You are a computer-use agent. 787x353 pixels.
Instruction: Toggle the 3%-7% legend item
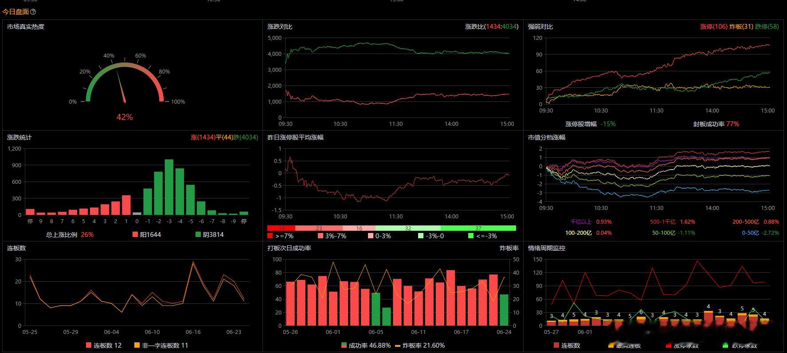pyautogui.click(x=332, y=236)
